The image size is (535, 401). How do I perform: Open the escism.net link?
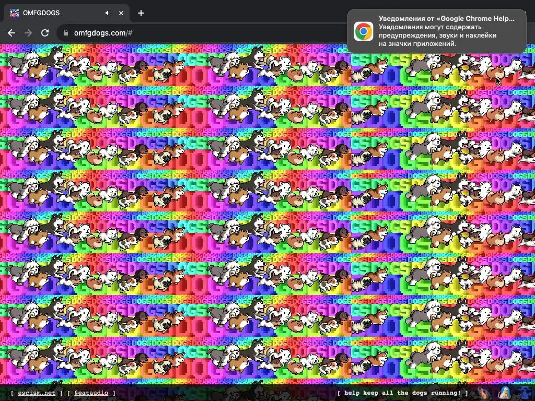pyautogui.click(x=37, y=393)
